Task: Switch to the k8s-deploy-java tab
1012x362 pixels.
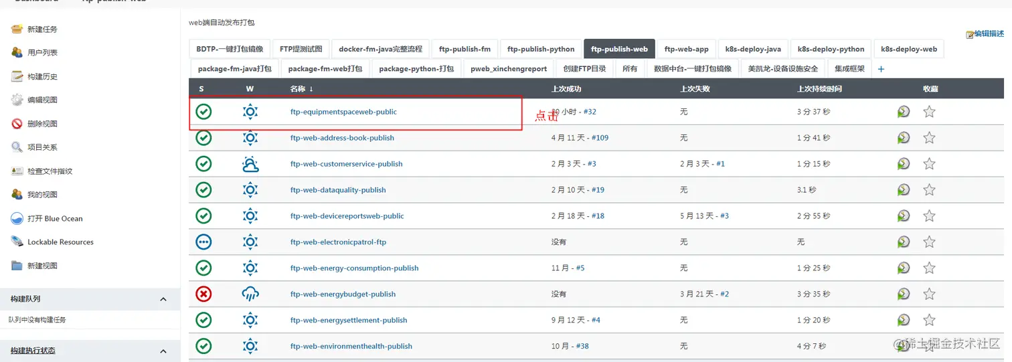Action: coord(753,49)
